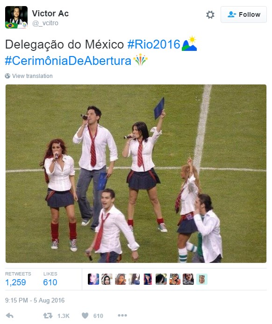Click the retweet icon showing 1.3K
The image size is (272, 324).
pyautogui.click(x=48, y=316)
